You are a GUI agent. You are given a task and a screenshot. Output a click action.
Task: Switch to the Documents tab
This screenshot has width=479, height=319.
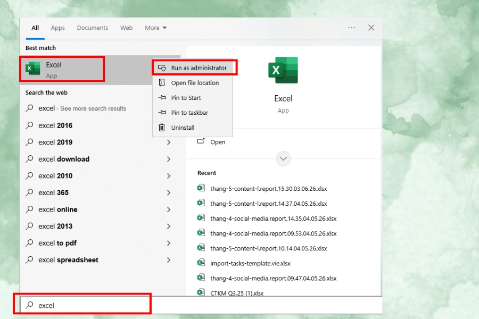[93, 28]
